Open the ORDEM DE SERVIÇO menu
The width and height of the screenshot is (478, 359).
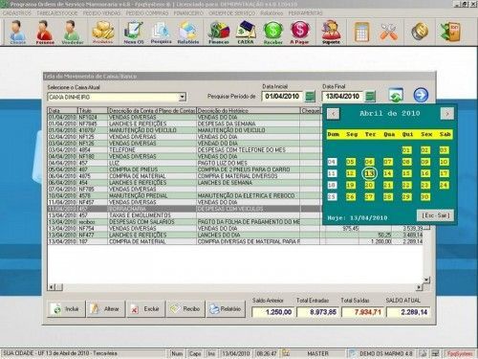tap(232, 13)
